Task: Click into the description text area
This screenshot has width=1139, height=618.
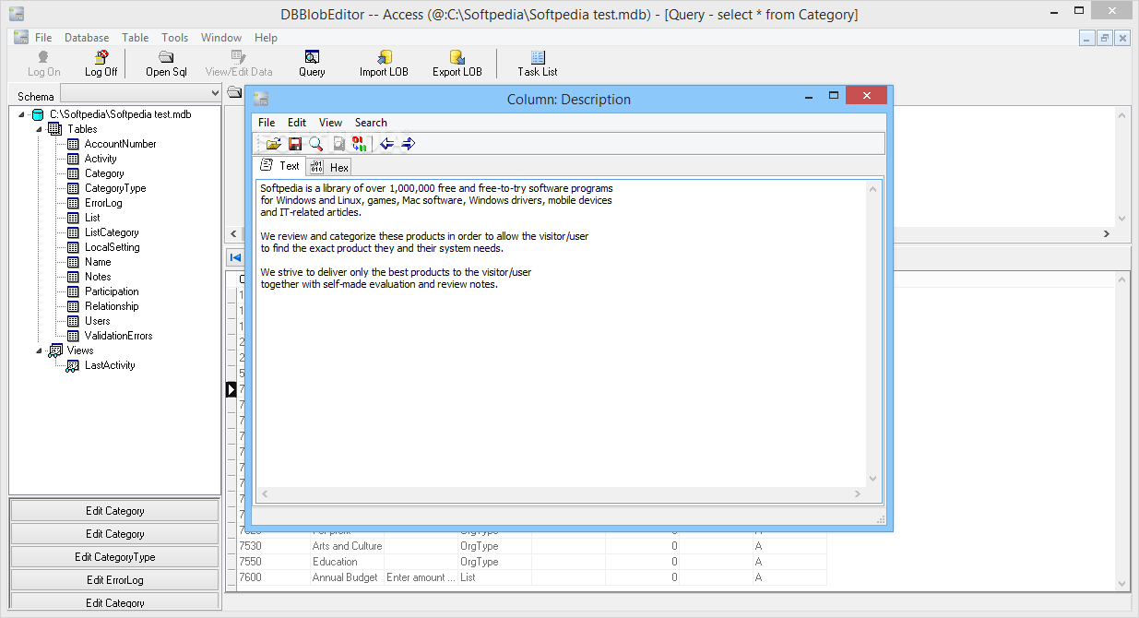Action: tap(562, 333)
